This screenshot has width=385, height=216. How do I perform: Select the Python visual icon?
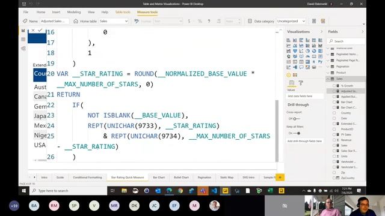click(x=320, y=62)
